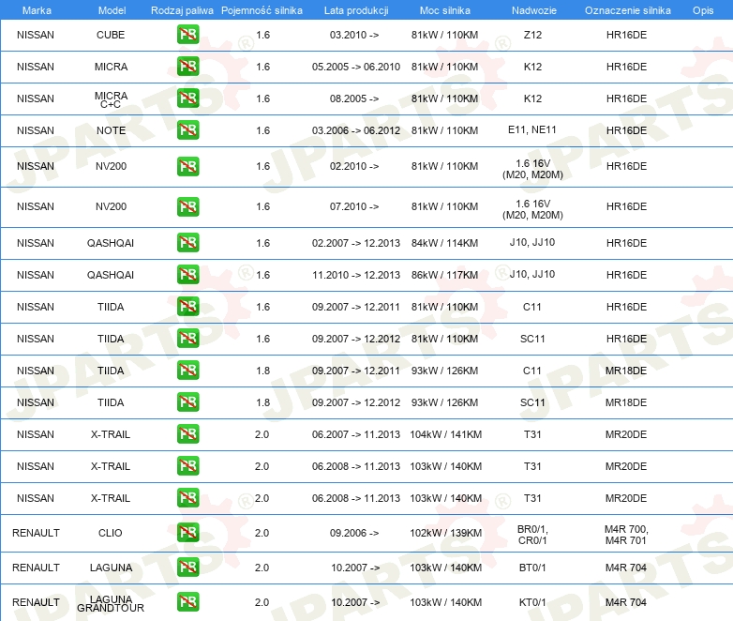Click the 02.2010 -> date cell
The height and width of the screenshot is (621, 733).
(x=354, y=167)
